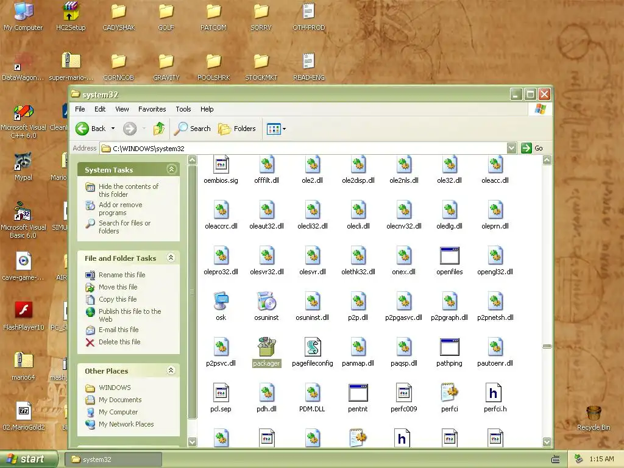Open the Tools menu
This screenshot has height=468, width=624.
point(183,109)
